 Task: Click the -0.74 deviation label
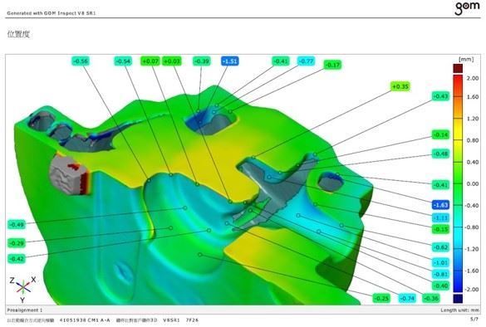pyautogui.click(x=407, y=298)
